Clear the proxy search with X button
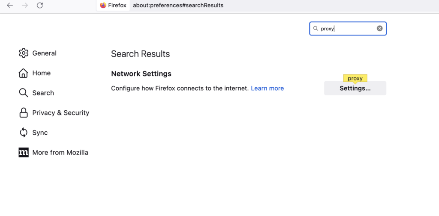 coord(380,28)
